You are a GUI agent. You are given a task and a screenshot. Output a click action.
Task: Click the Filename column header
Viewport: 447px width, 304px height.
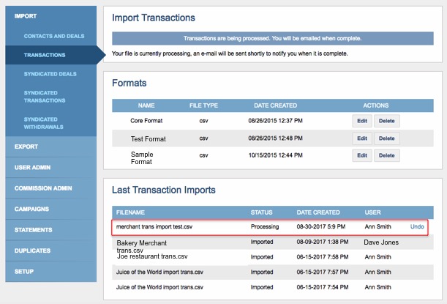coord(130,212)
